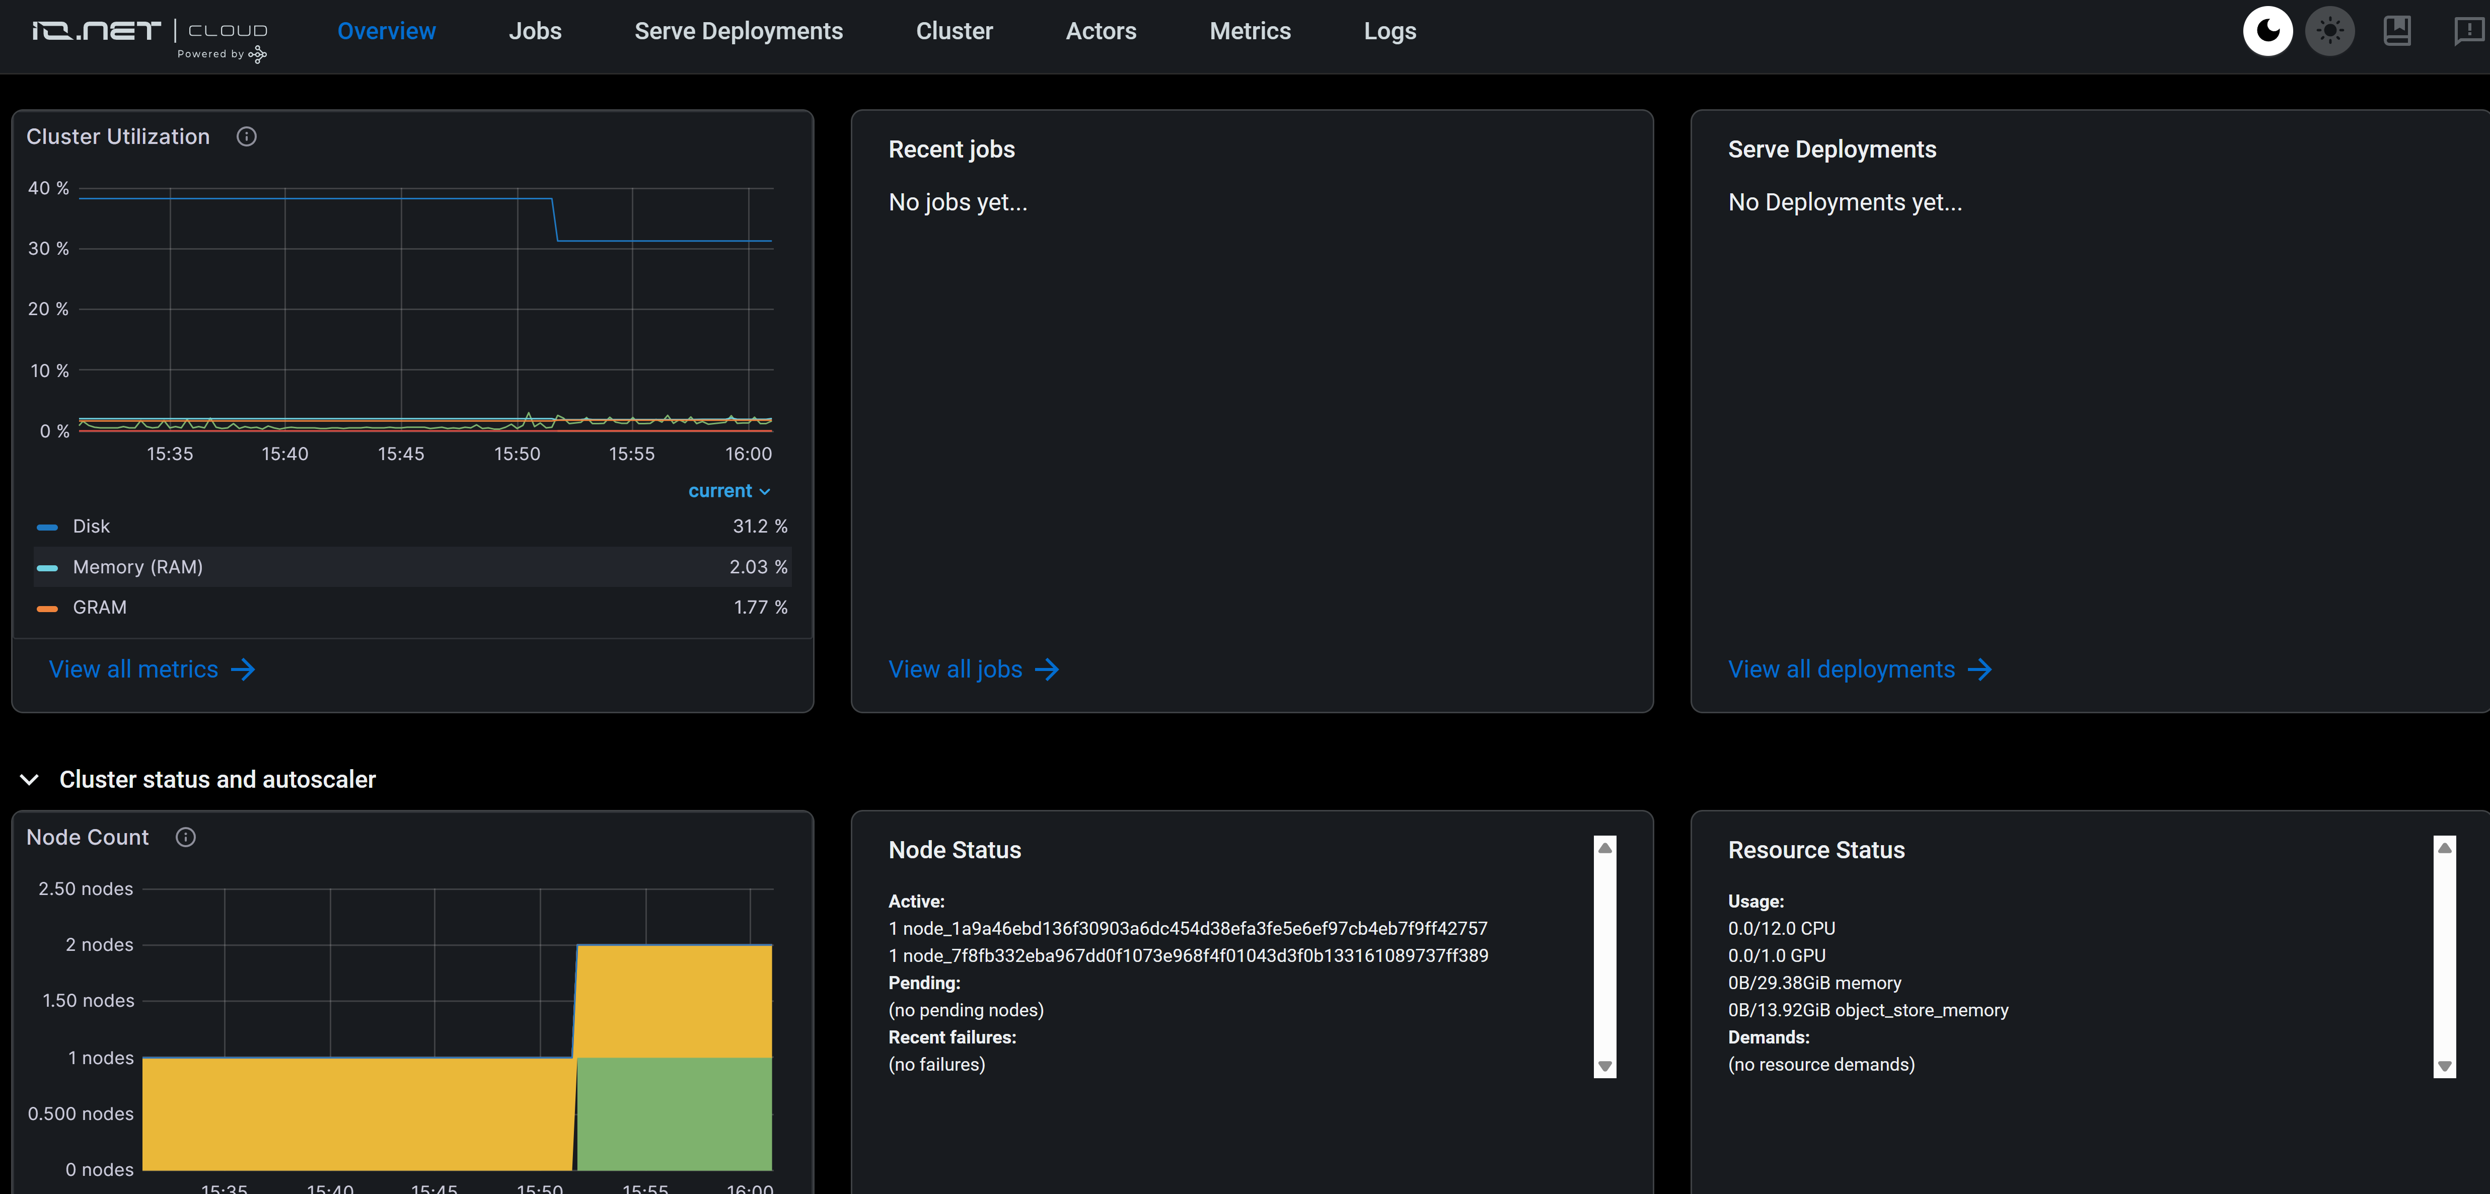Toggle Memory (RAM) series in legend

pos(137,566)
